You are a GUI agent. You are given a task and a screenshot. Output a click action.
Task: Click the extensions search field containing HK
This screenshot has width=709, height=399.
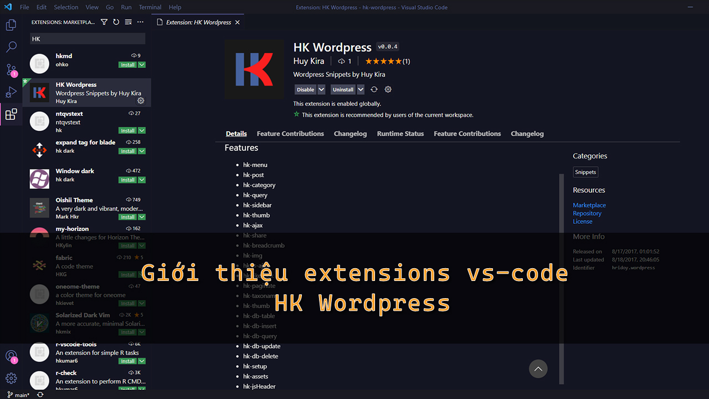coord(88,39)
